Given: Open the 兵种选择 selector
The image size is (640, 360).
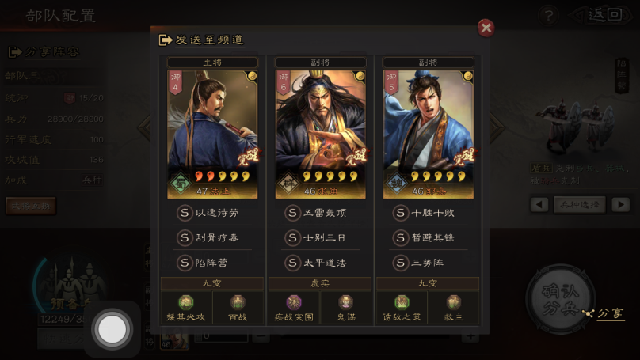Looking at the screenshot, I should coord(580,204).
